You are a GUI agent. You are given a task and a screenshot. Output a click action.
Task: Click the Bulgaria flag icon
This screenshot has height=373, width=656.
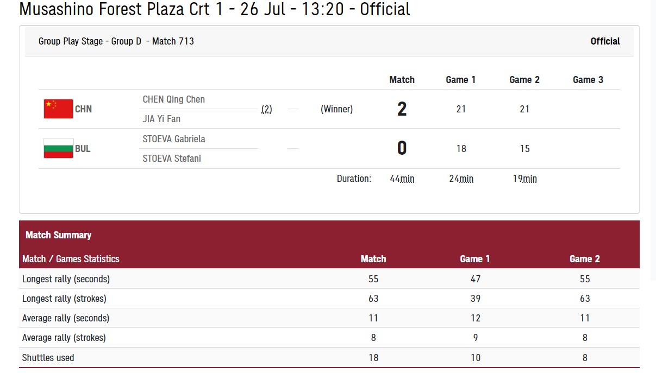pos(58,149)
